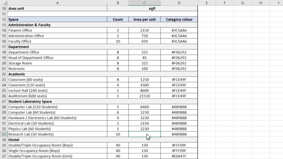Click colour #FFF09F in Single Occupancy row
283x159 pixels.
pos(179,151)
